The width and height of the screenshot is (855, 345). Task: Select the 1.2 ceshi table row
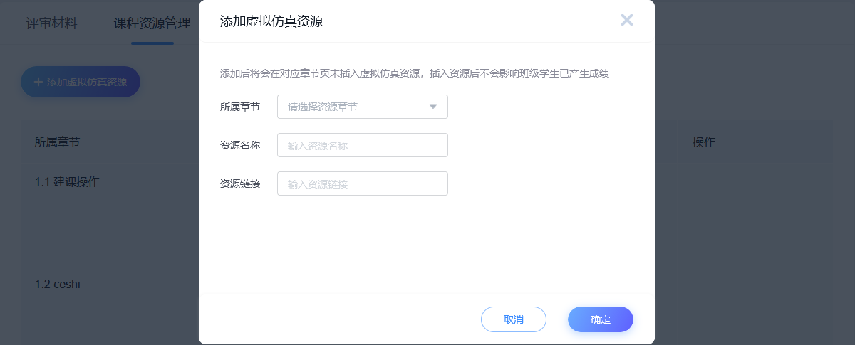pos(58,285)
